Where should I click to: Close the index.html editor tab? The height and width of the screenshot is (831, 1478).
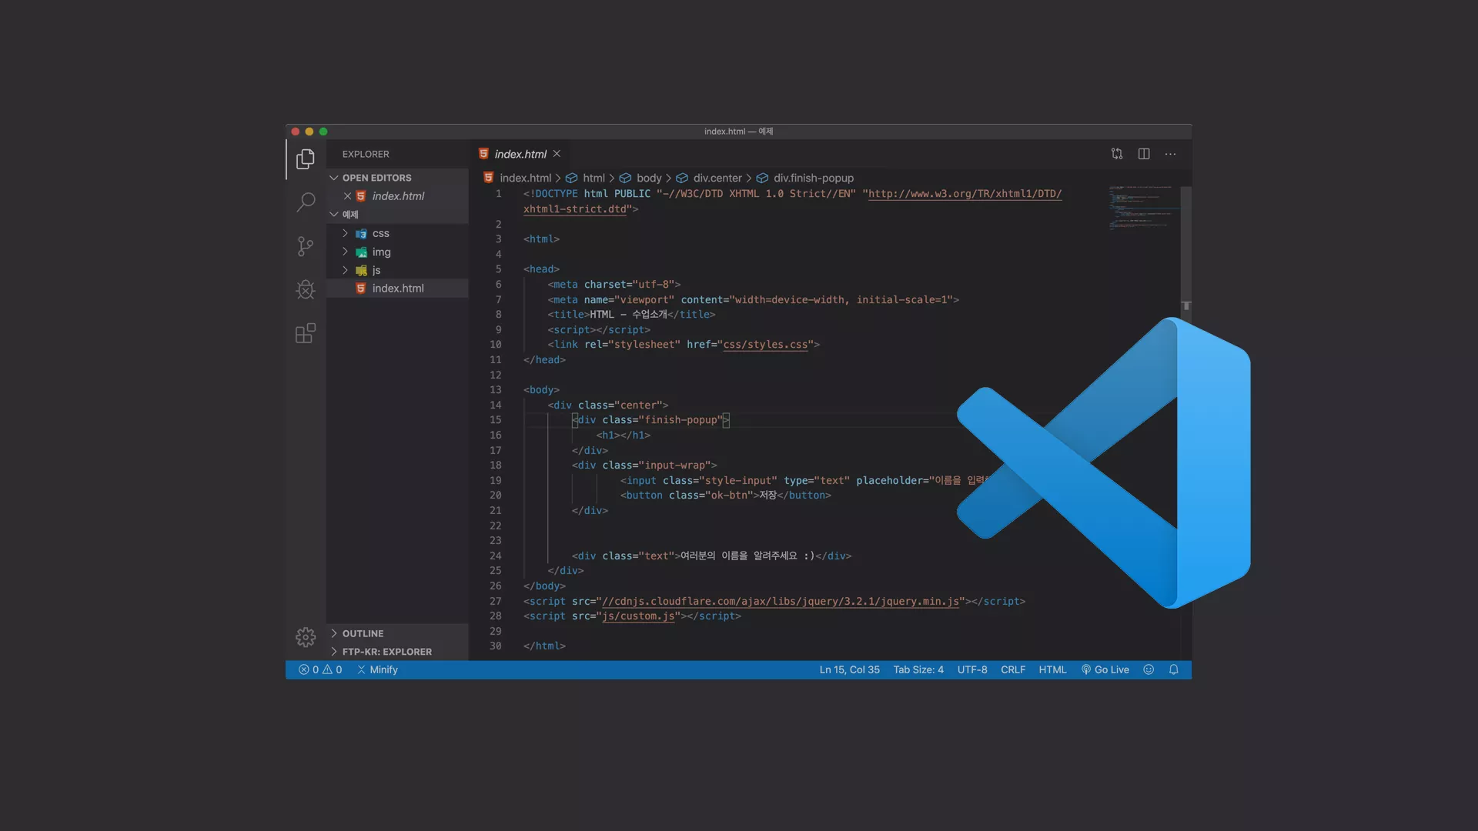(557, 154)
